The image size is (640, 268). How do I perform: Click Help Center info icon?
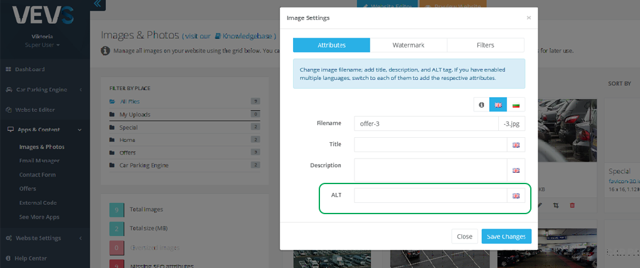[x=9, y=258]
